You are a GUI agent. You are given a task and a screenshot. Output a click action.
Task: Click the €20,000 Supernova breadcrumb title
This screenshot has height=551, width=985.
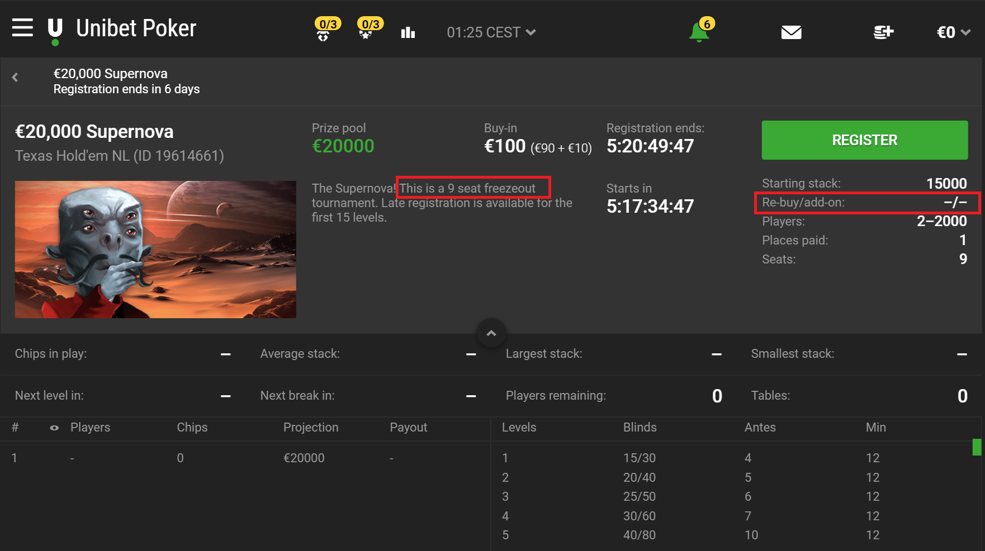pyautogui.click(x=110, y=74)
